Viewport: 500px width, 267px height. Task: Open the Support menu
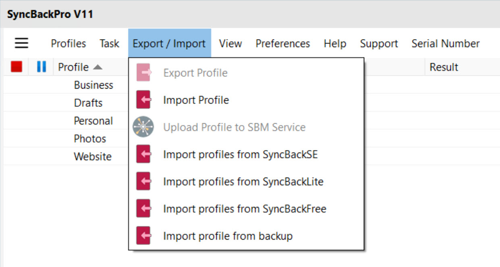[379, 43]
